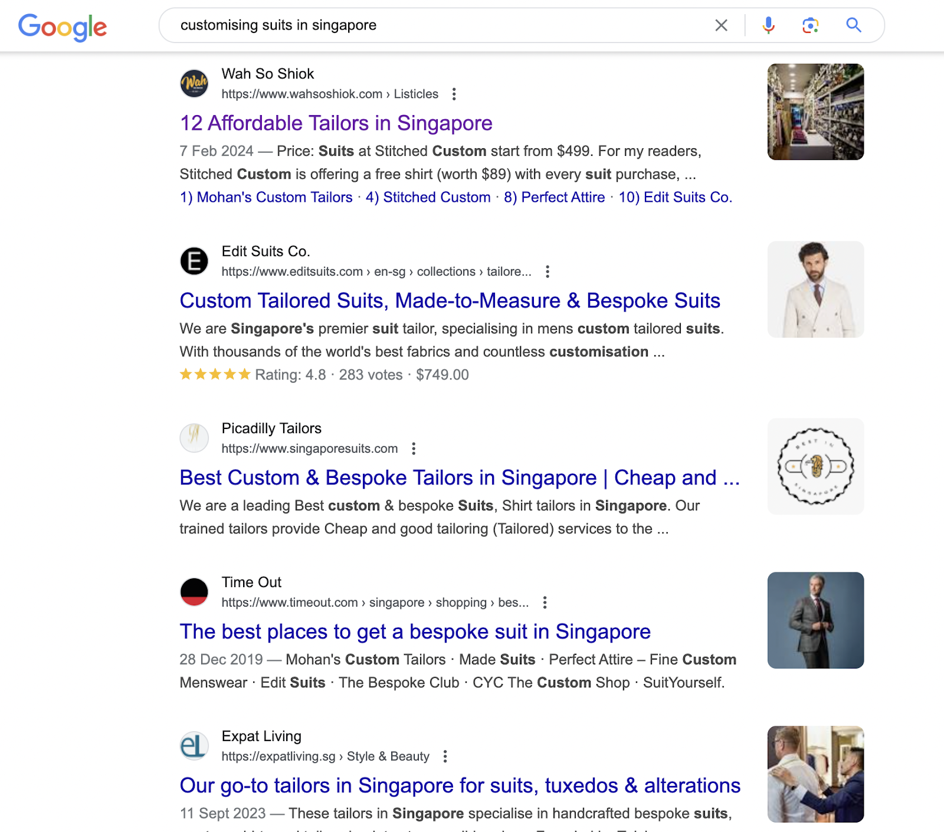
Task: Clear the search query with the X icon
Action: 721,25
